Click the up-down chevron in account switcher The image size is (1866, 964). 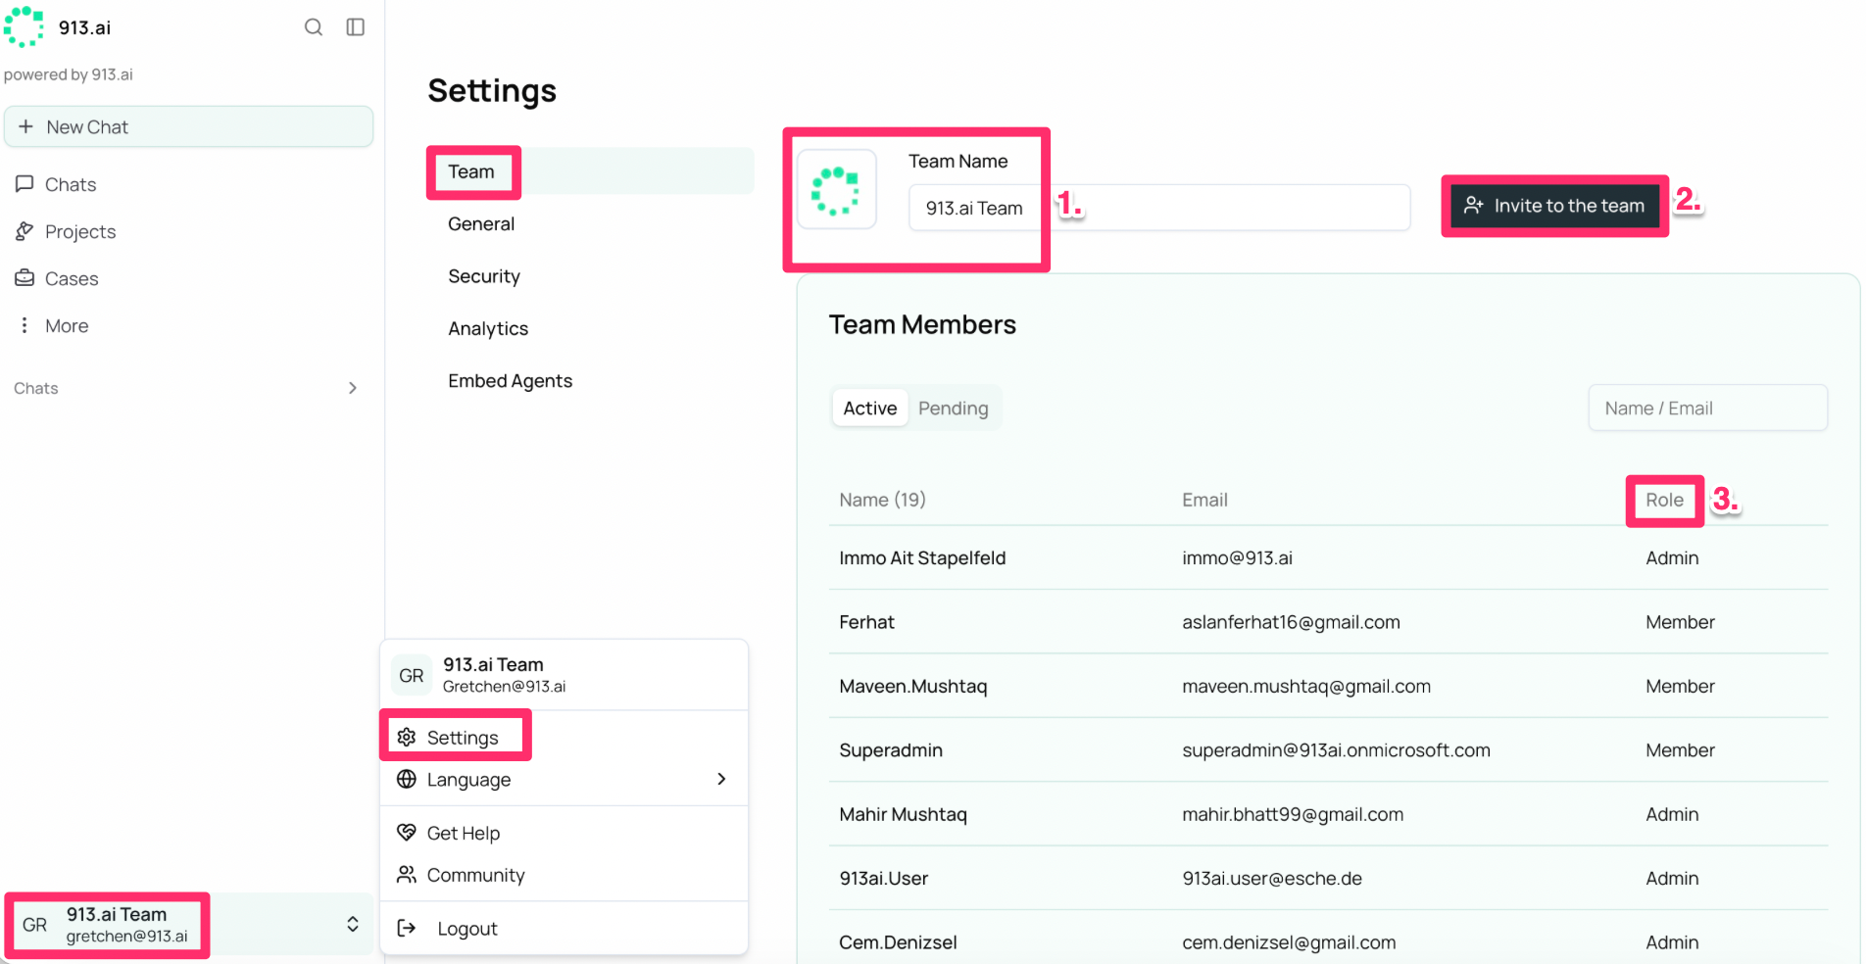tap(353, 924)
